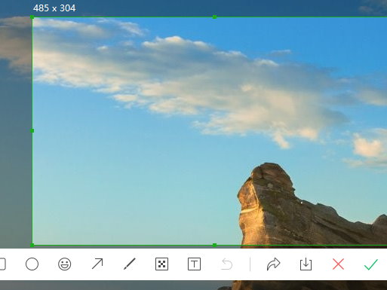This screenshot has height=290, width=387.
Task: Select the partially visible rectangle tool
Action: (2, 264)
